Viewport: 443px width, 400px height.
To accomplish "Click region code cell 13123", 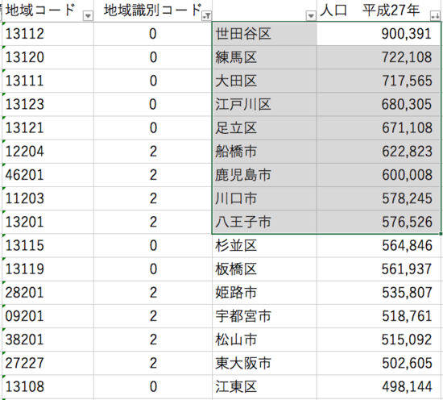I will point(48,104).
